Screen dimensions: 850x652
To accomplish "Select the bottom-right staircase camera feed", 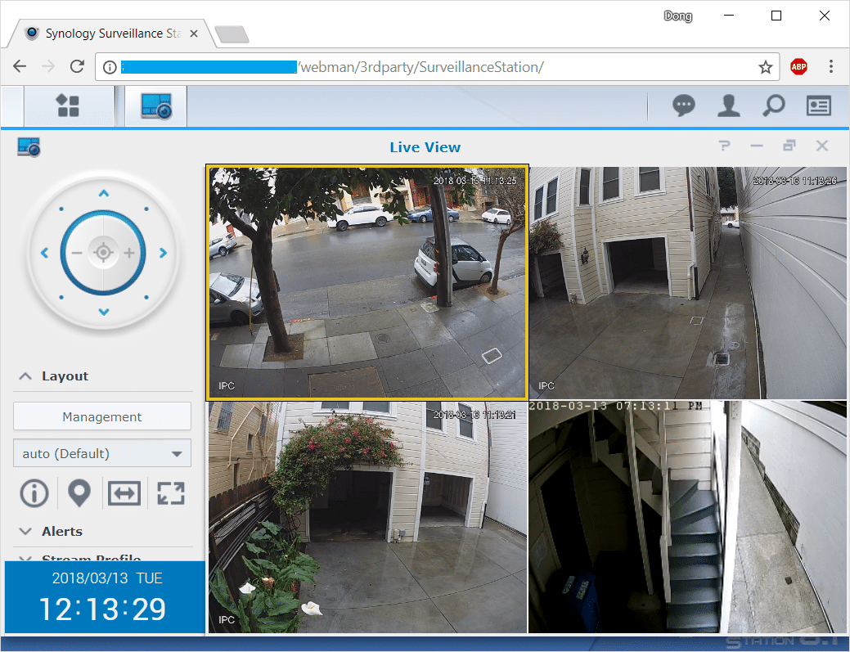I will (x=687, y=516).
